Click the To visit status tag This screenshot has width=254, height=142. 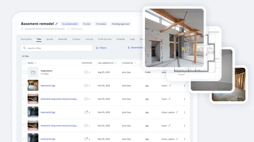point(86,24)
